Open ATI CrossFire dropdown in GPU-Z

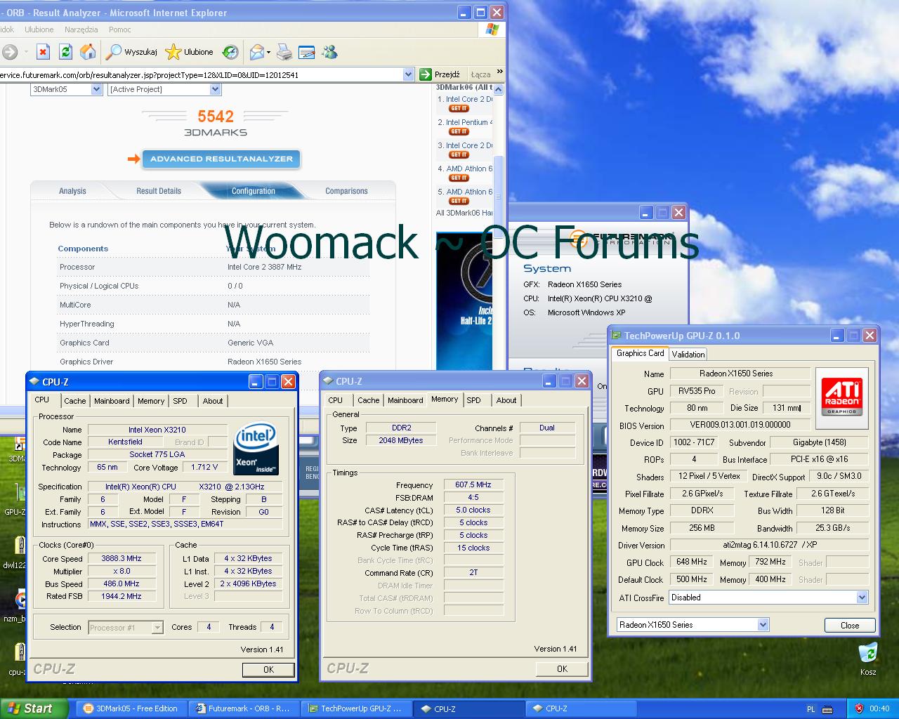(862, 598)
